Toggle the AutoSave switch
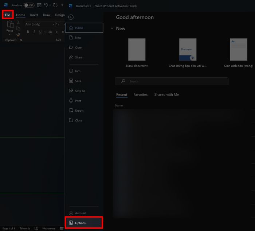Screen dimensions: 255x231 (x=29, y=5)
